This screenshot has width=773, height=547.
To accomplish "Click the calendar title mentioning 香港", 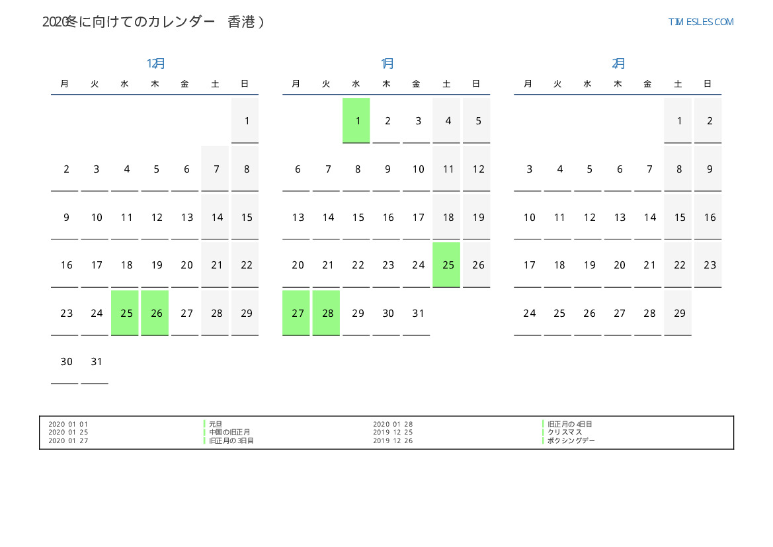I will 153,22.
